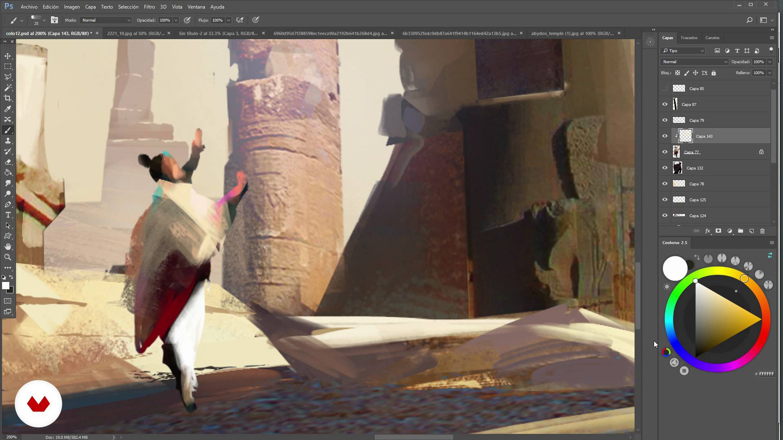Hide the Capa 132 layer

tap(665, 168)
